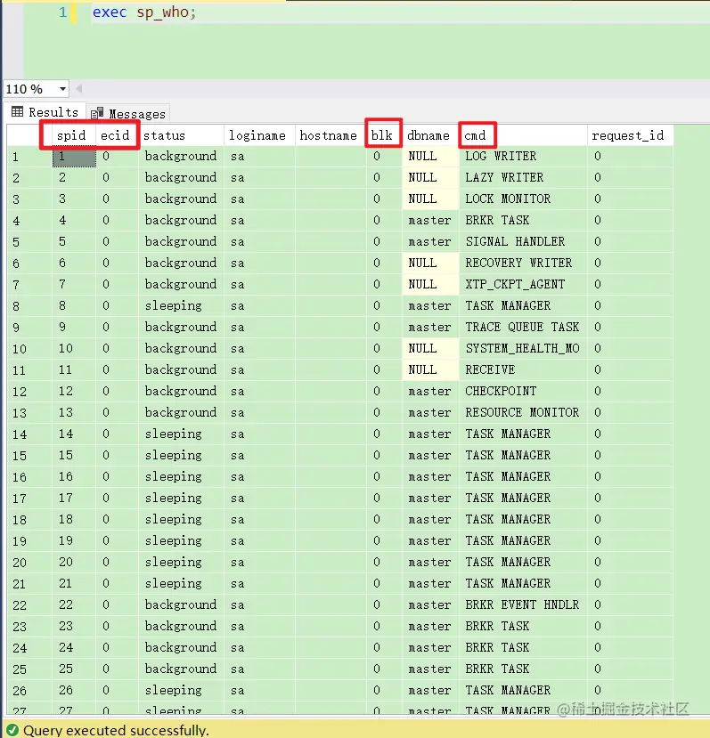
Task: Select the loginame column header
Action: click(257, 135)
